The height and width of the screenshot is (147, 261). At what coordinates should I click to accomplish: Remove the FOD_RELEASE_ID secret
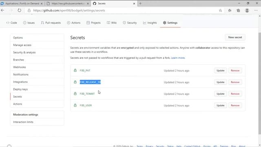tap(235, 82)
